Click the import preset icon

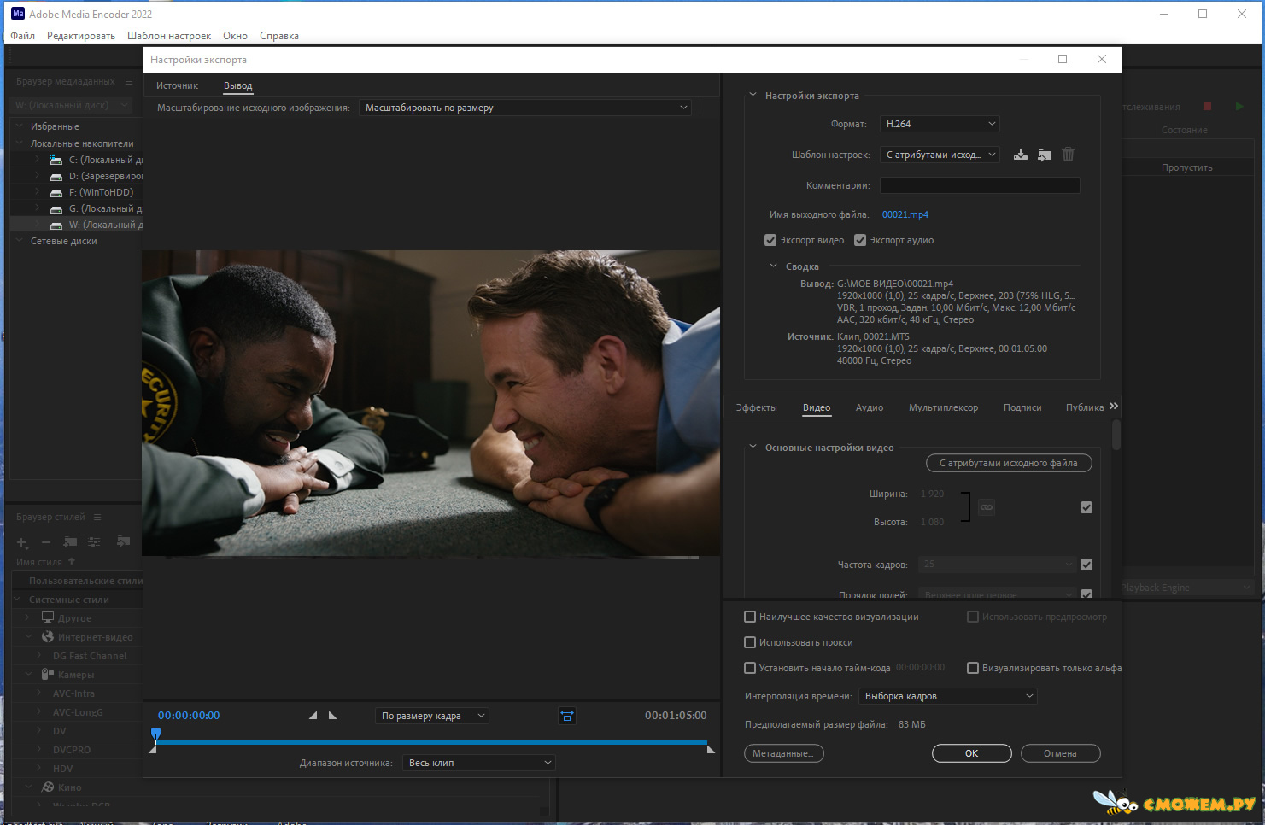tap(1045, 155)
